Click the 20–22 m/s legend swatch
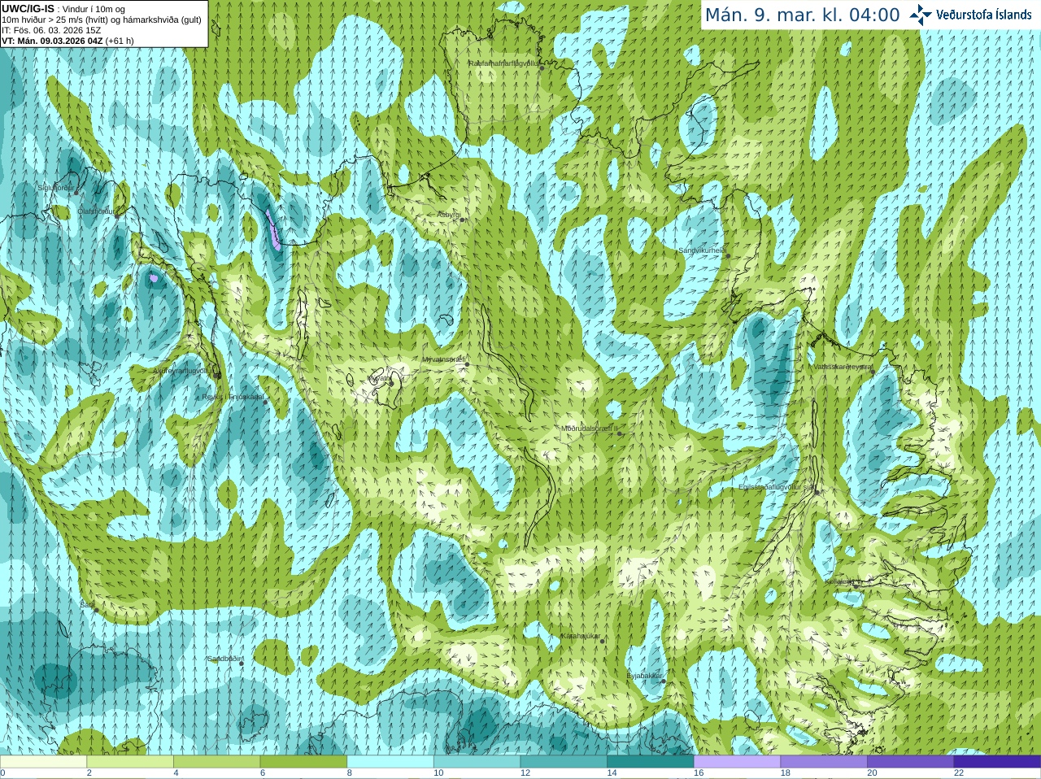1041x779 pixels. tap(911, 761)
